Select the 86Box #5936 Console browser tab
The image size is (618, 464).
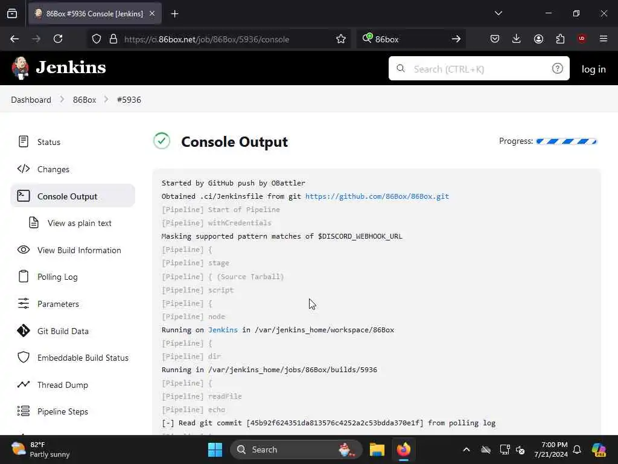coord(95,13)
